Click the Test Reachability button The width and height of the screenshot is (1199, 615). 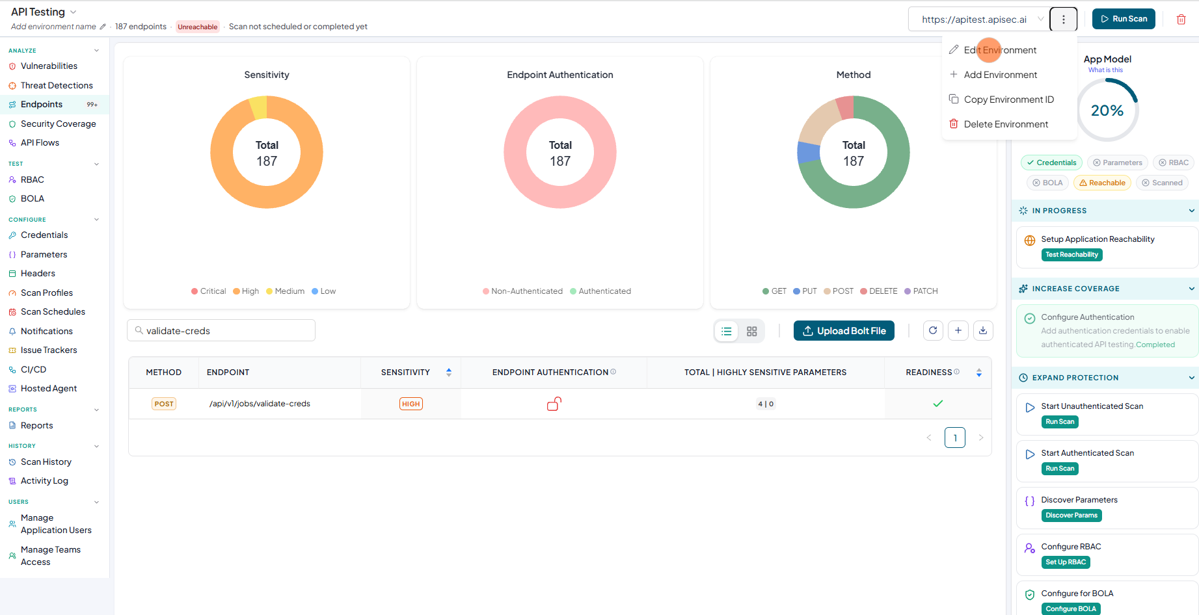[x=1072, y=255]
